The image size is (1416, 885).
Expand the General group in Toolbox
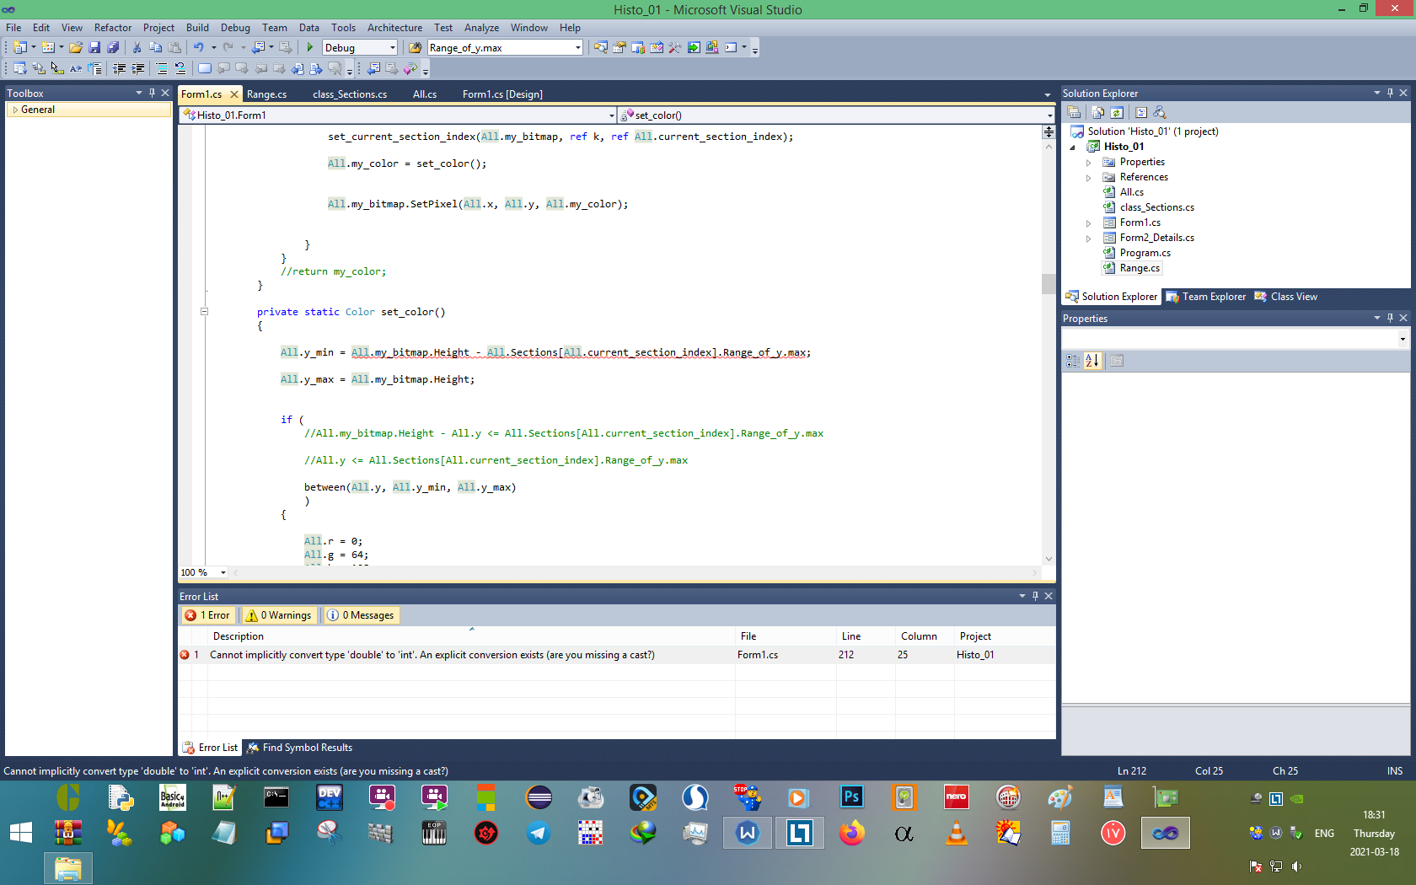15,110
